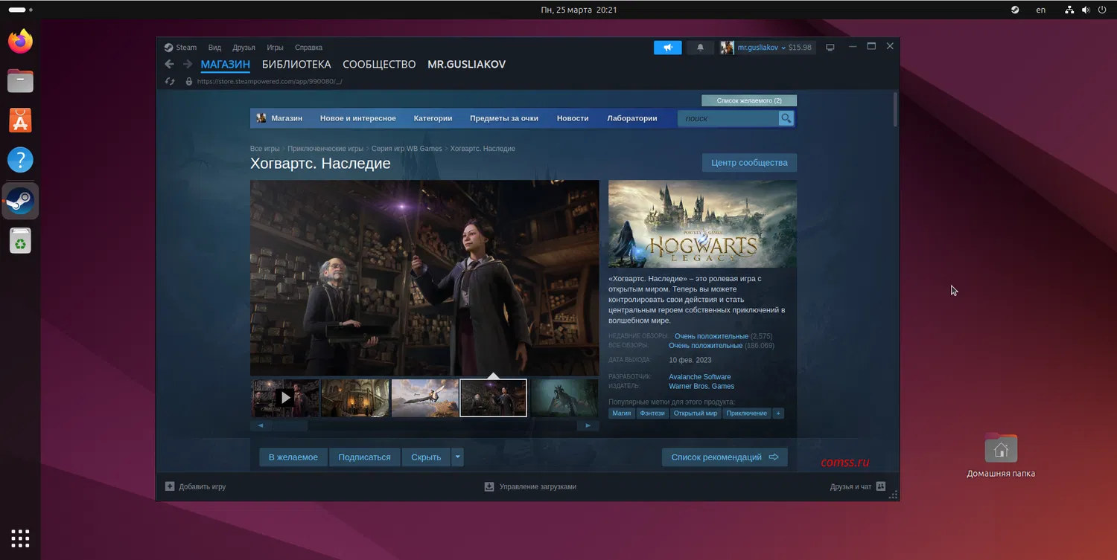Open the Домашняя папка desktop folder

click(1001, 455)
